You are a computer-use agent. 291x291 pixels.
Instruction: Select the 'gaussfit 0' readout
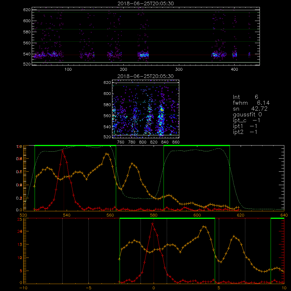pyautogui.click(x=247, y=114)
